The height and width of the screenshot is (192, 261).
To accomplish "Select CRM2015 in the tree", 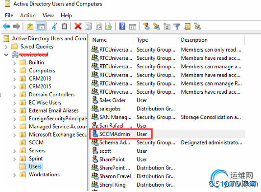I will [x=40, y=86].
